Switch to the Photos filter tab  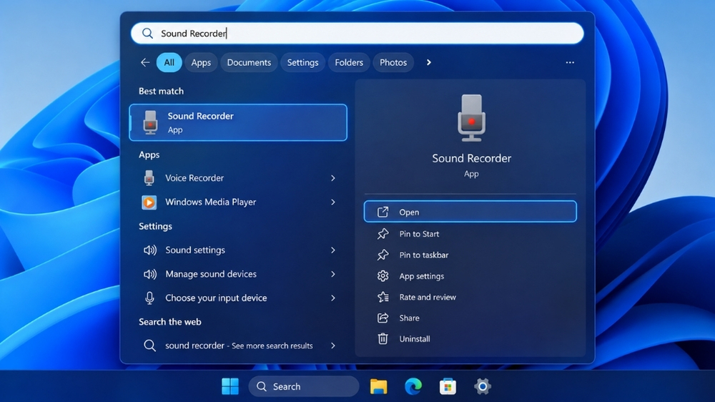(393, 62)
